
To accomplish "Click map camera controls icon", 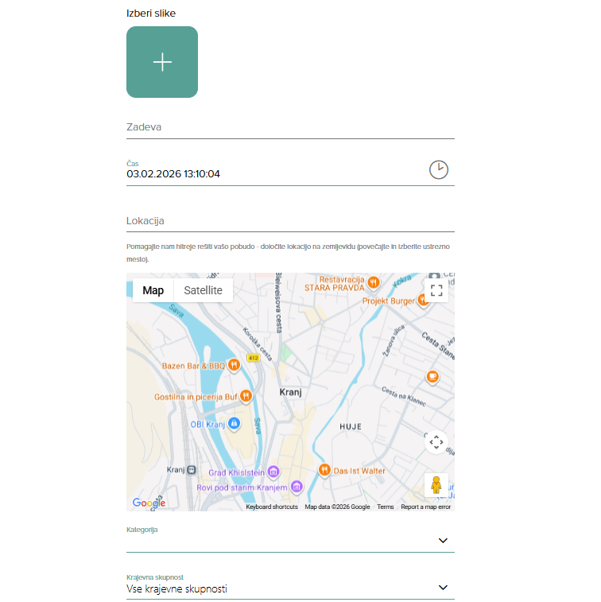I will tap(436, 441).
